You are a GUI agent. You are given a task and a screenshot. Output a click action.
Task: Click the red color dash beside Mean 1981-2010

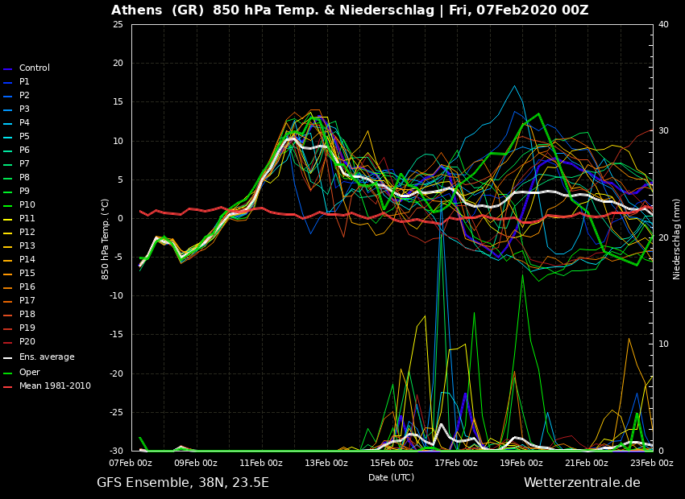tap(8, 387)
